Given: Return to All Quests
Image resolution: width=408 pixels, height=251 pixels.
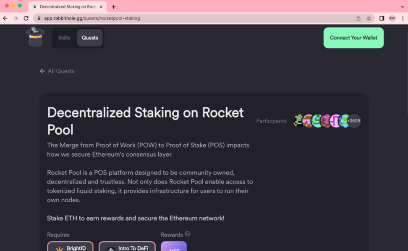Looking at the screenshot, I should point(57,71).
